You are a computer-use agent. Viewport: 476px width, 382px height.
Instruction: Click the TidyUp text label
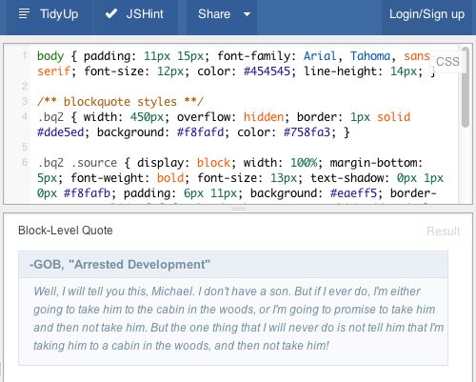pyautogui.click(x=59, y=14)
